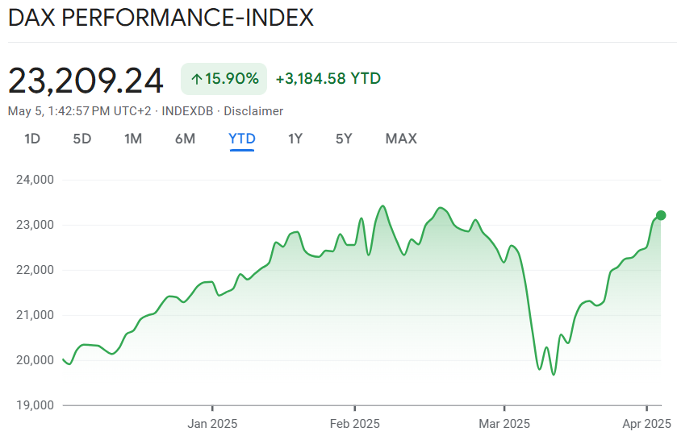Click the INDEXDB source label
This screenshot has width=677, height=444.
click(187, 111)
